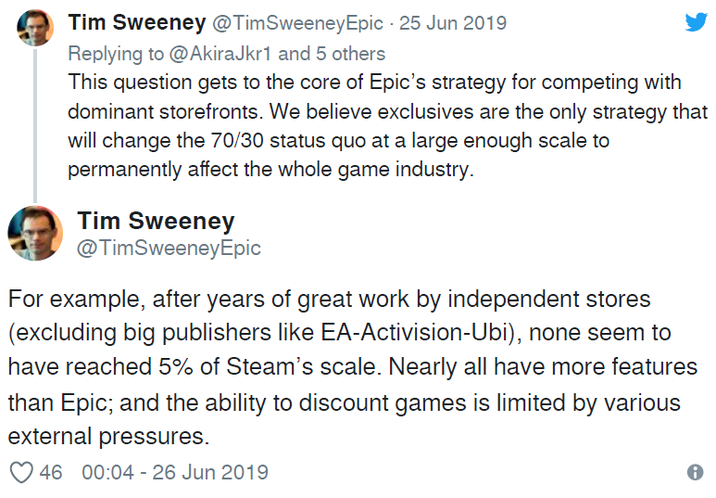
Task: Click Tim Sweeney's large profile picture
Action: coord(35,233)
